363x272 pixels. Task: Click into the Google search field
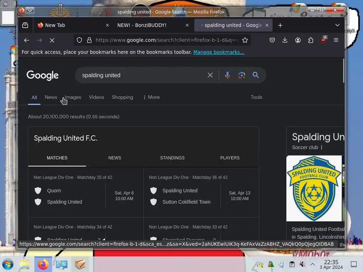point(143,75)
